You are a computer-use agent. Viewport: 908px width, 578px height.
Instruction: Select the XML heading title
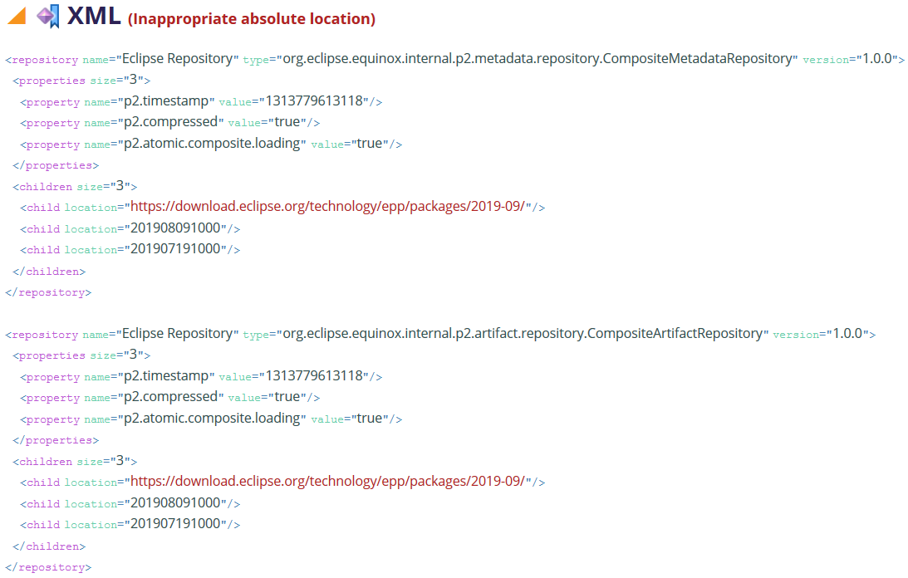click(x=94, y=17)
